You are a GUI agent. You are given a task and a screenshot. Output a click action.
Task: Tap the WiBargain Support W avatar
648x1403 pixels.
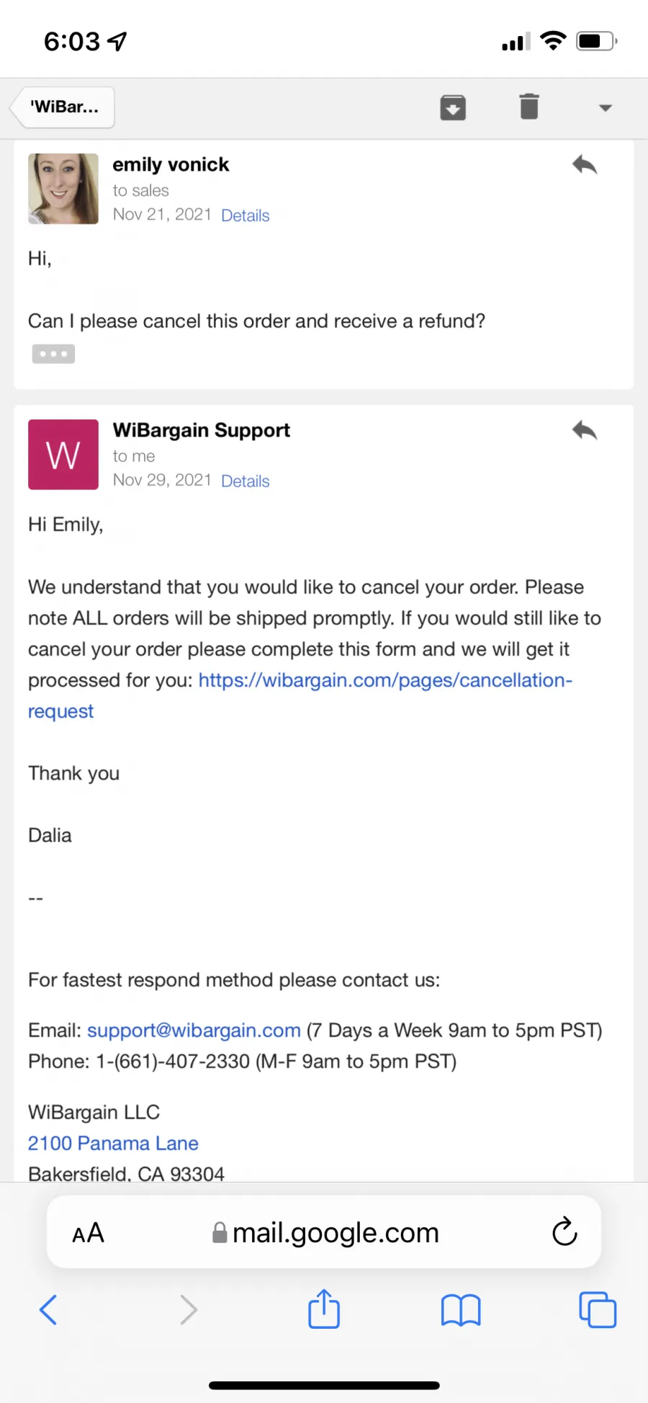click(63, 455)
